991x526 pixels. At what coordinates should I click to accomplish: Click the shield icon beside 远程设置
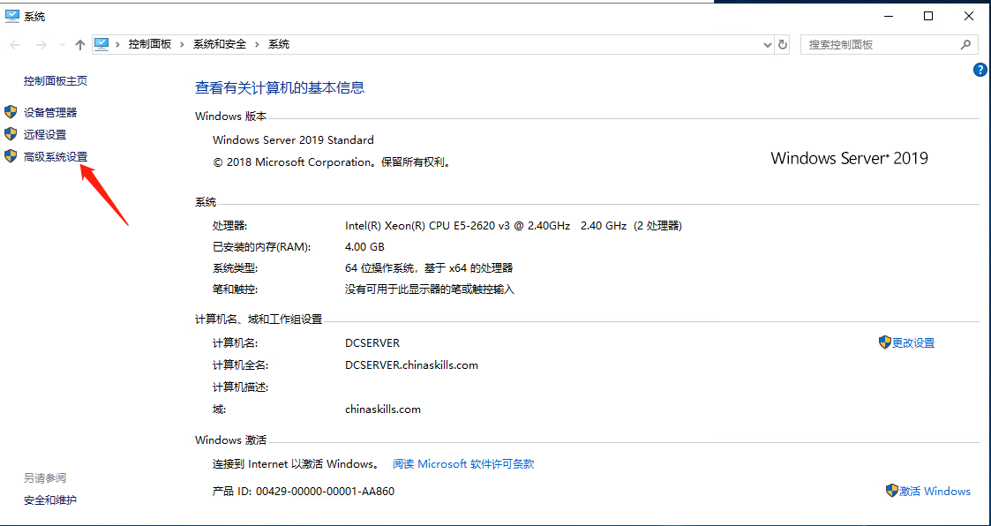(x=10, y=134)
